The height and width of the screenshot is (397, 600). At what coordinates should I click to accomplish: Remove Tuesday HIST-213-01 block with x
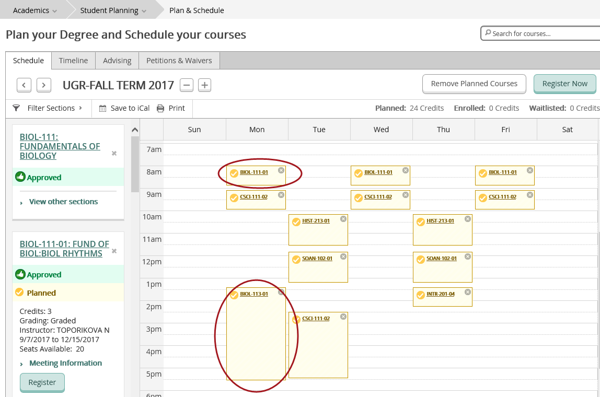(x=343, y=219)
